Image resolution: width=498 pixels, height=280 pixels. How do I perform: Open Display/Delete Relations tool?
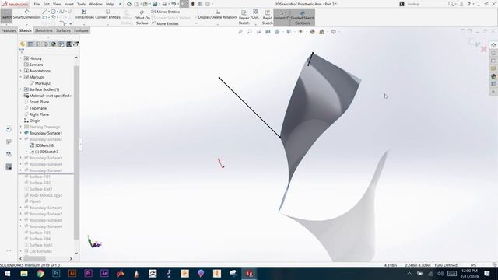[x=218, y=15]
